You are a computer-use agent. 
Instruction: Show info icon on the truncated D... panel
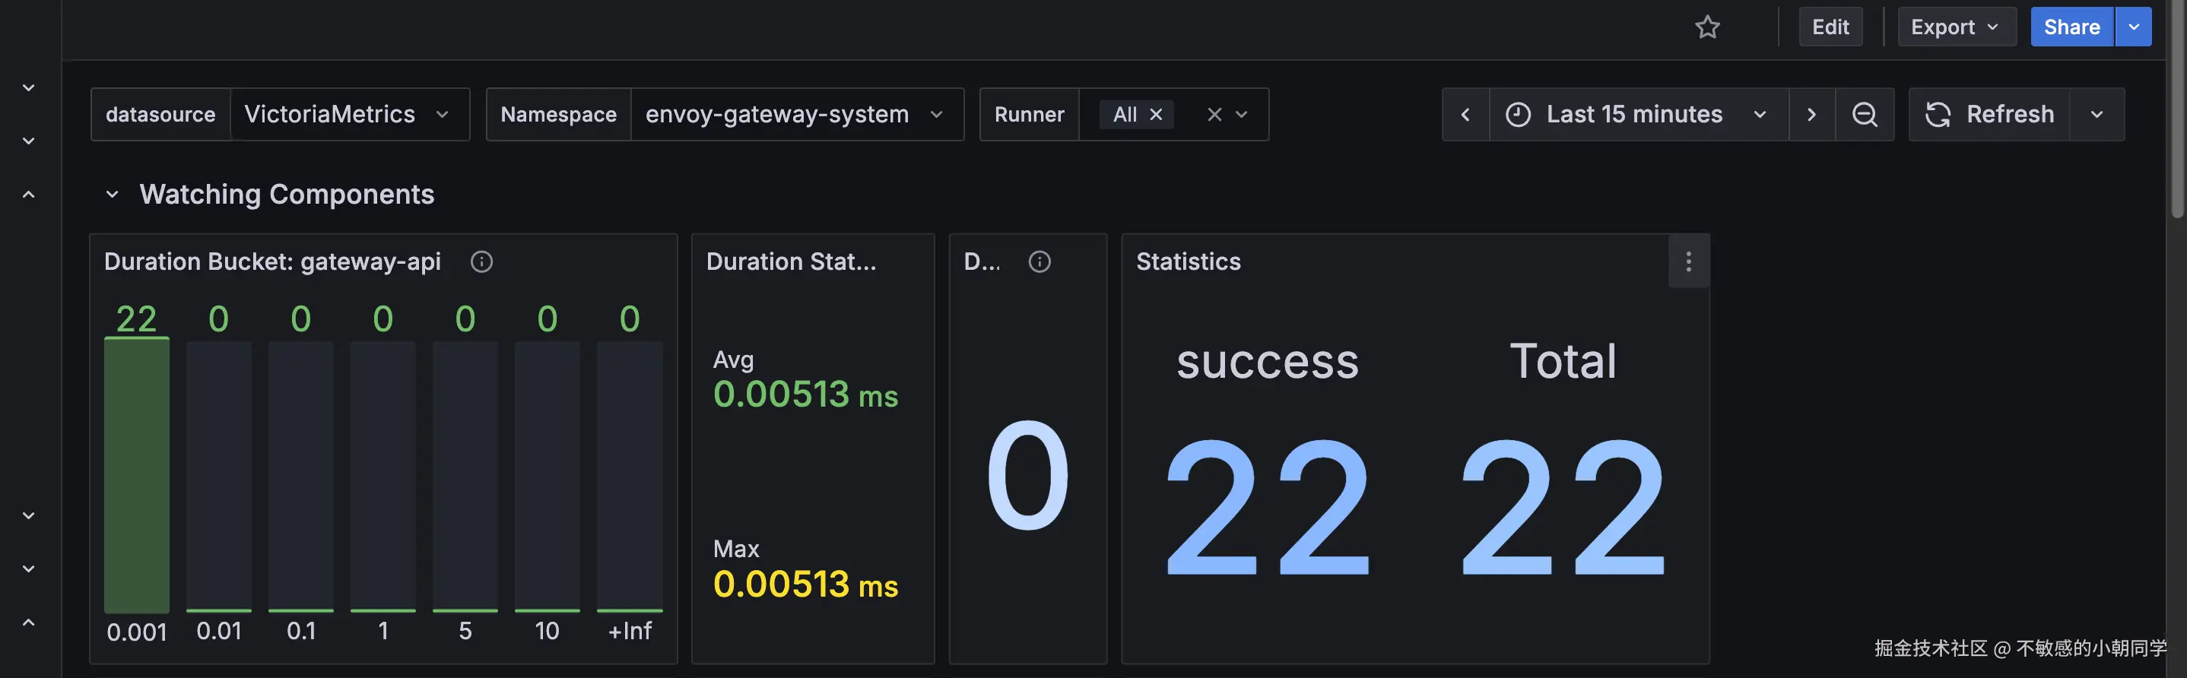(x=1040, y=261)
